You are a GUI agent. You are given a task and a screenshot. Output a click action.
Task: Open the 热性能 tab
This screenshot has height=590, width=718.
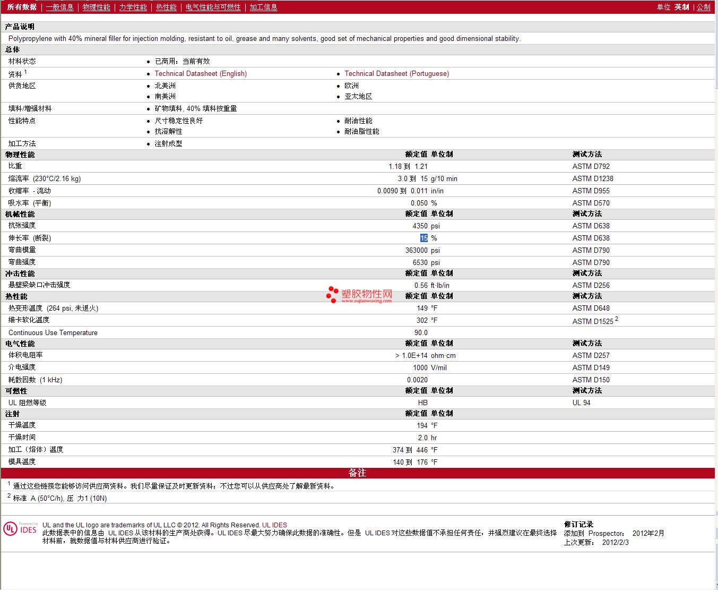(166, 7)
